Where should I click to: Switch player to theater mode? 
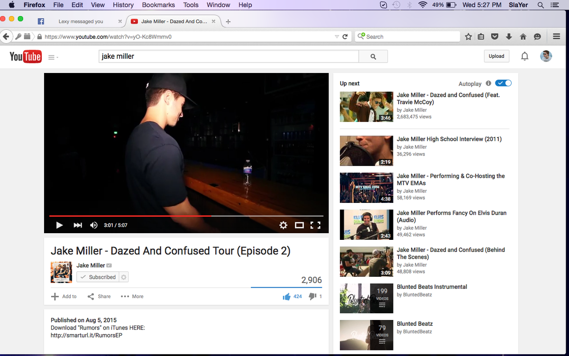(x=299, y=225)
